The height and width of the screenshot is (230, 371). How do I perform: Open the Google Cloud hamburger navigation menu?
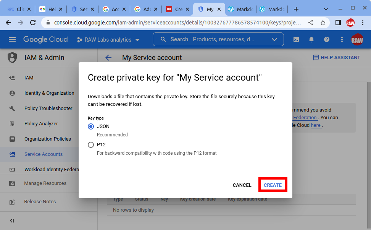pos(12,39)
